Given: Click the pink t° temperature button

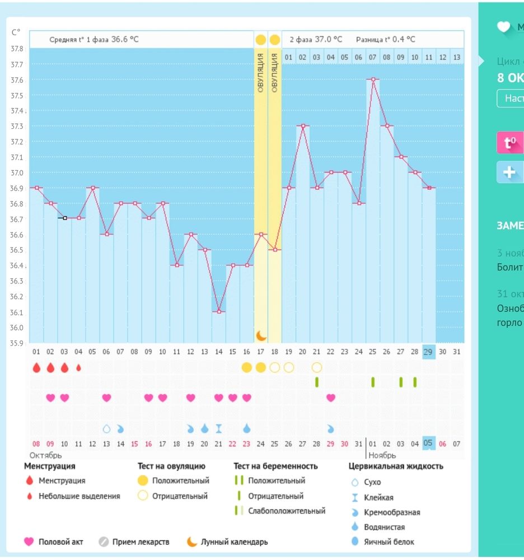Looking at the screenshot, I should tap(510, 143).
